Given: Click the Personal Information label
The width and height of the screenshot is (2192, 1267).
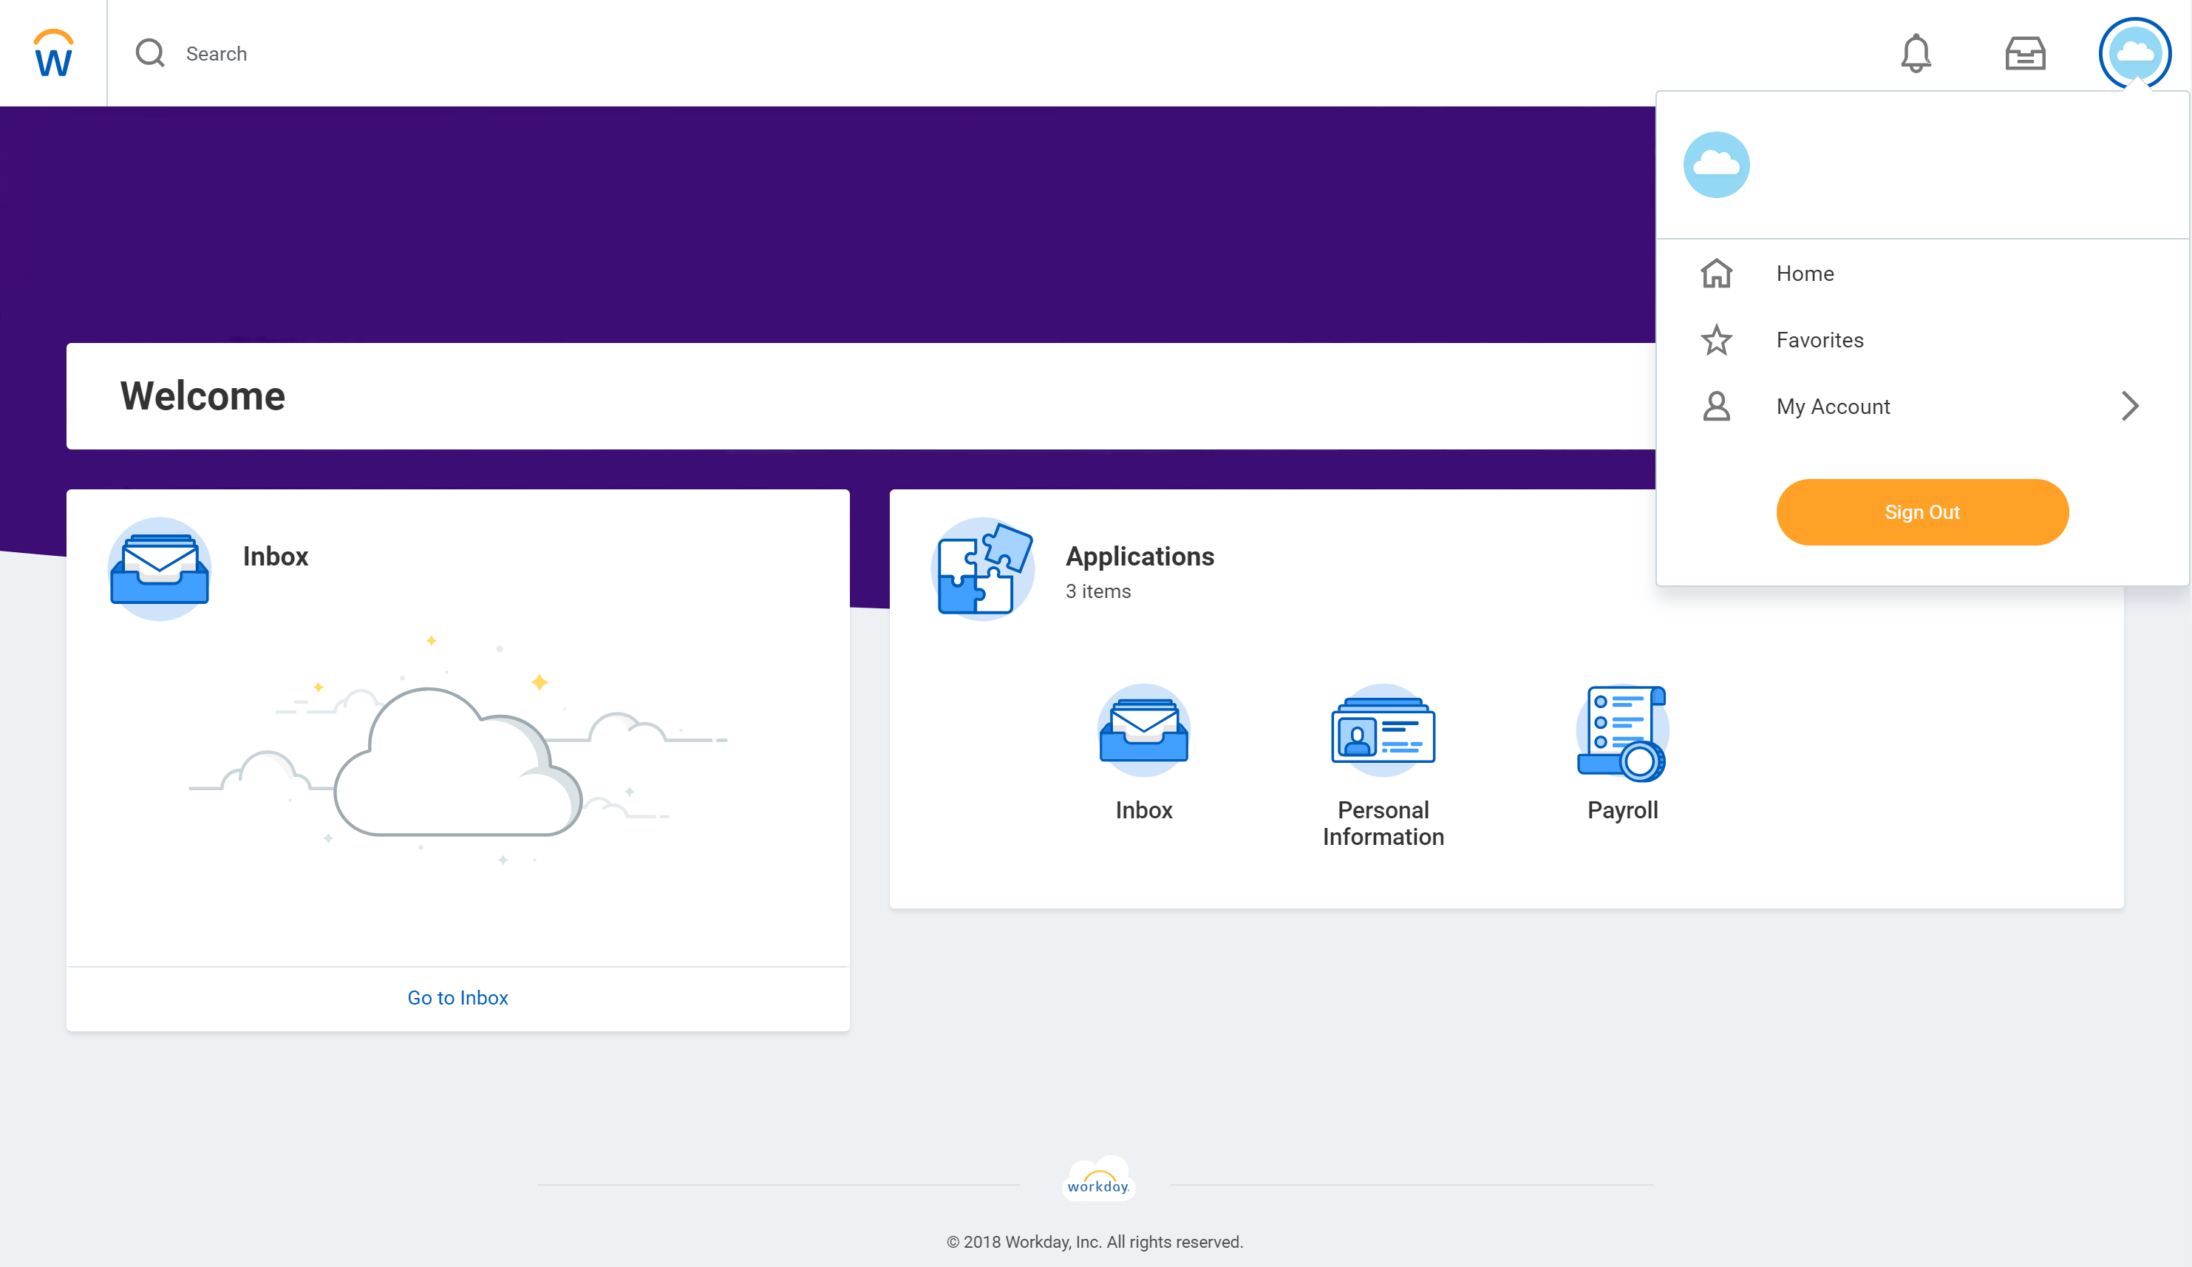Looking at the screenshot, I should [x=1383, y=823].
